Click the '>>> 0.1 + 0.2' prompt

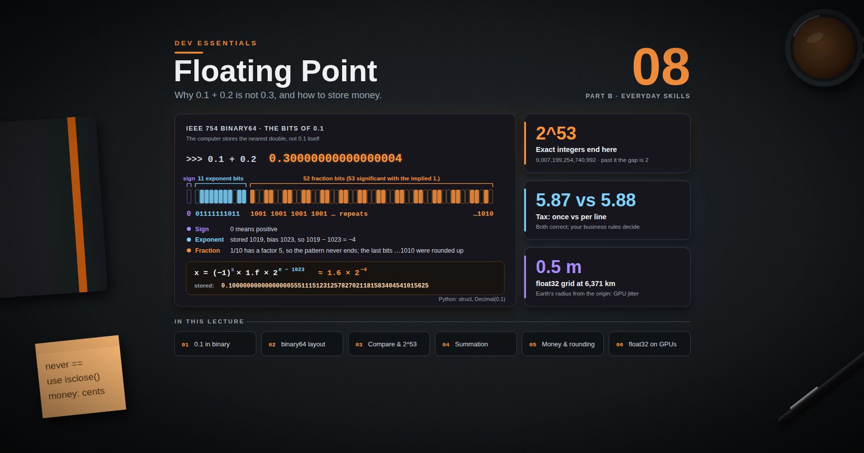221,159
